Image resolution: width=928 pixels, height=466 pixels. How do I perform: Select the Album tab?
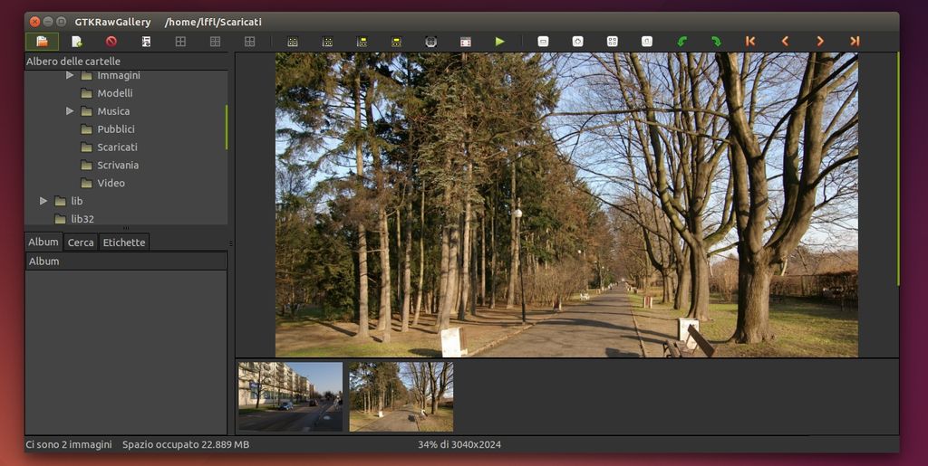point(43,243)
